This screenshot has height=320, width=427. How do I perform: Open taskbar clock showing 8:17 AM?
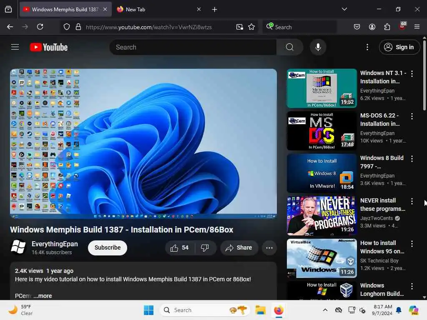(382, 310)
